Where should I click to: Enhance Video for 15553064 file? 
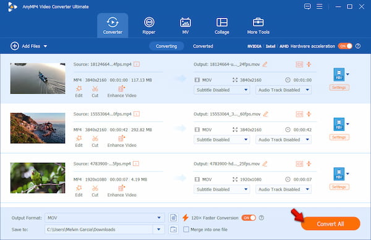point(122,141)
